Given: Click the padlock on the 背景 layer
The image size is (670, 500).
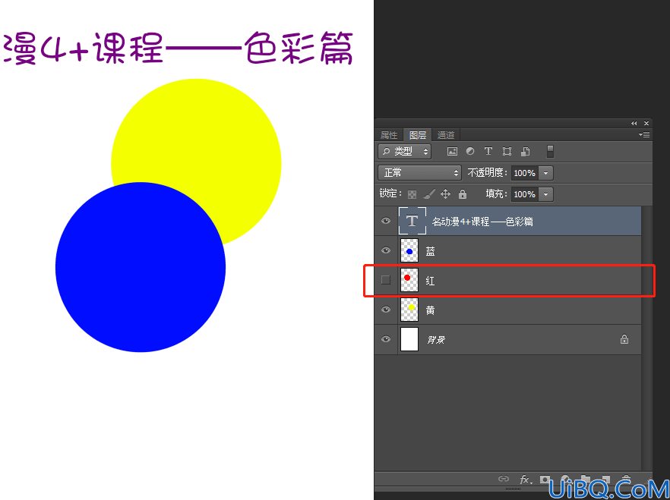Looking at the screenshot, I should [x=624, y=339].
